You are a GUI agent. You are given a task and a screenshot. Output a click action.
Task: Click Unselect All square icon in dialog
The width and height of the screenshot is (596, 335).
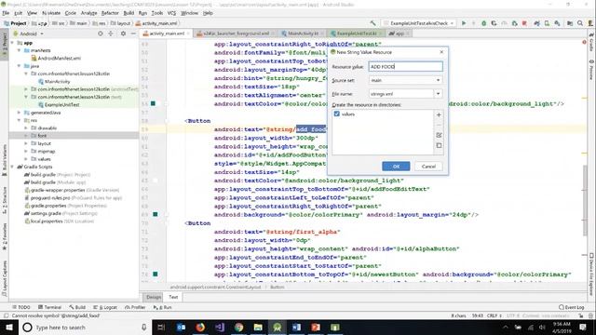pos(439,145)
